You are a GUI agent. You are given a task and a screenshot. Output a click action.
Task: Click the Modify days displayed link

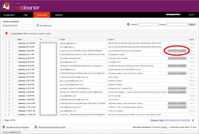(x=165, y=127)
